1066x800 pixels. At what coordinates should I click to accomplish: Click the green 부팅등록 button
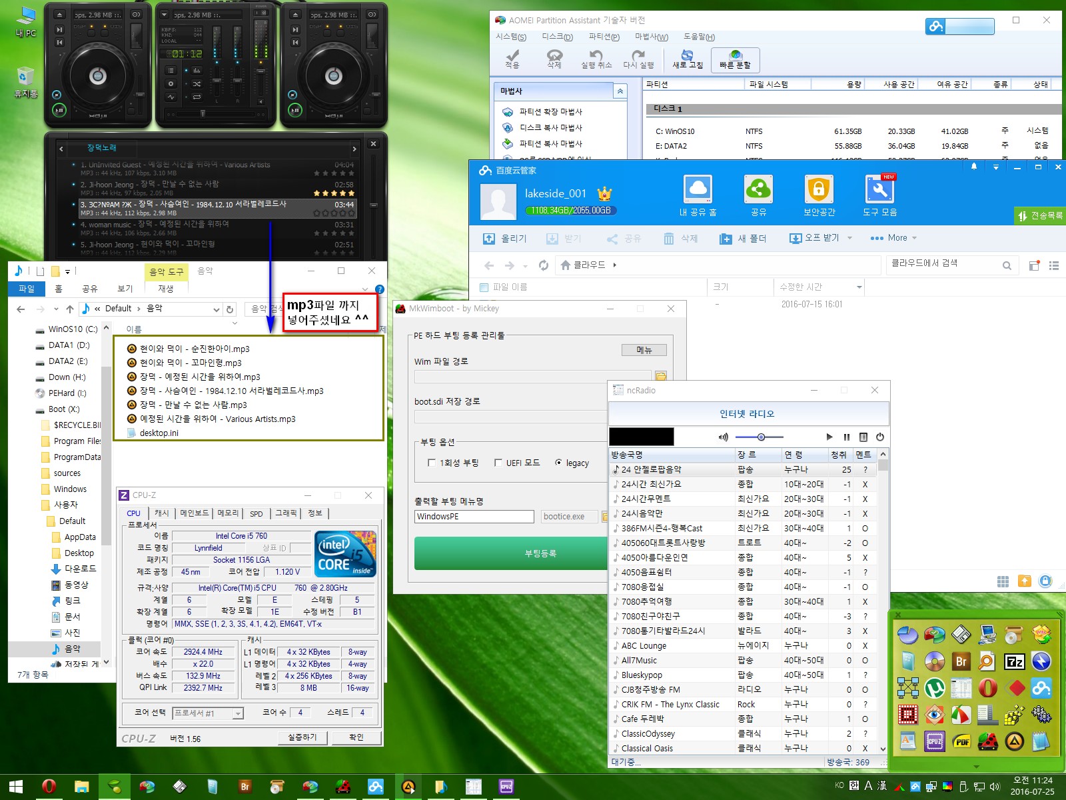pos(540,553)
